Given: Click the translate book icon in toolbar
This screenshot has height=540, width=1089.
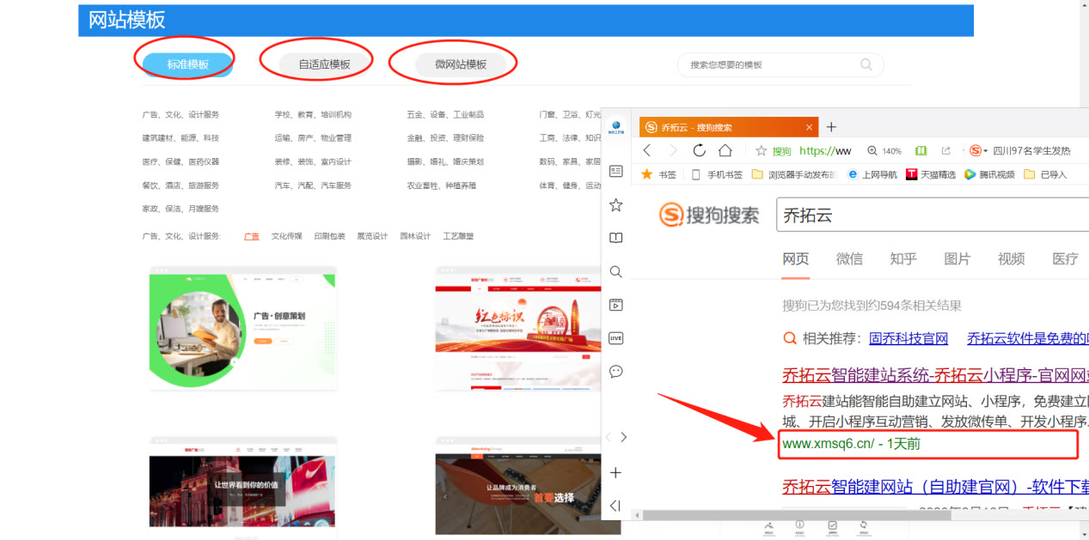Looking at the screenshot, I should coord(921,150).
